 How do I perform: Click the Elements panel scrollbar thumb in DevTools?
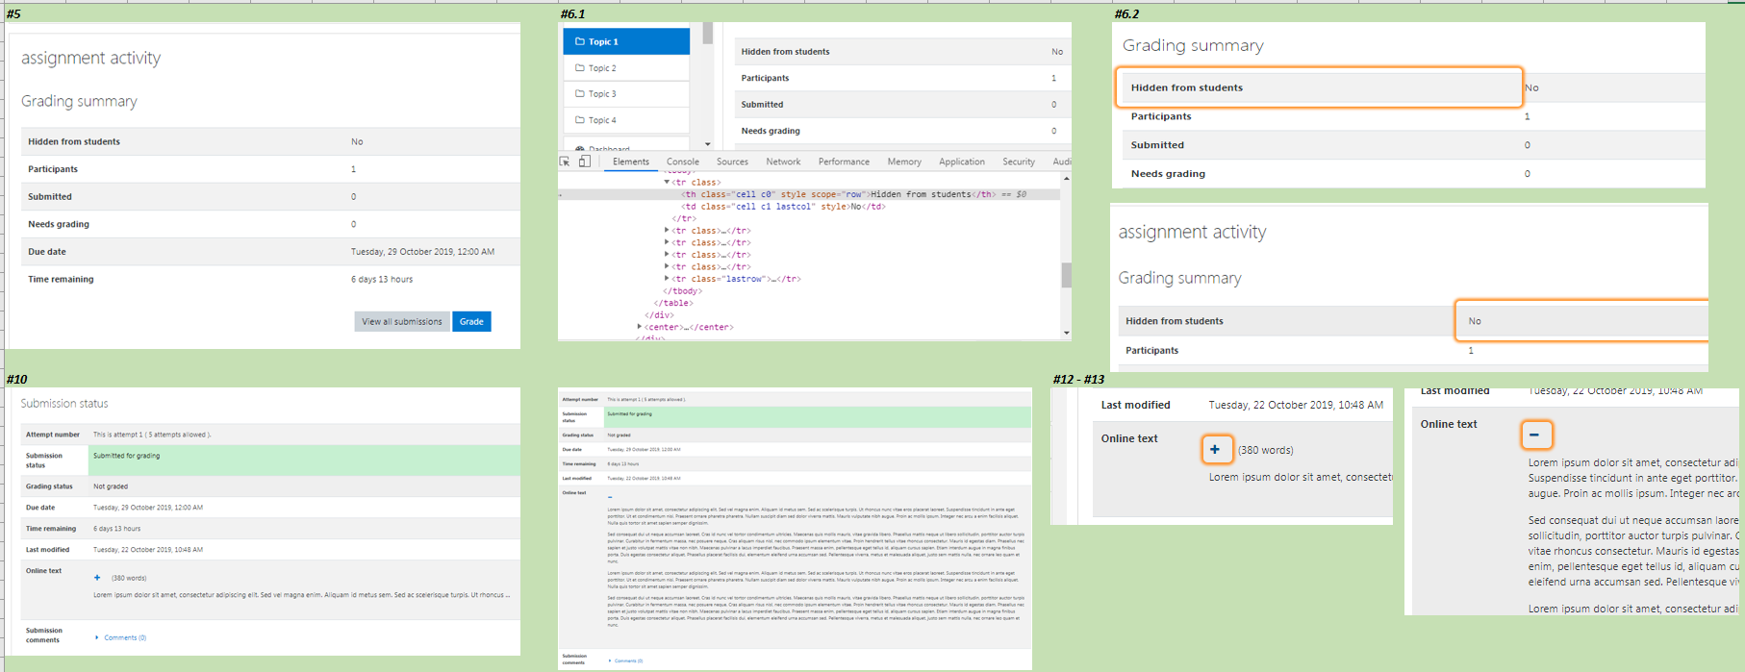tap(1066, 275)
